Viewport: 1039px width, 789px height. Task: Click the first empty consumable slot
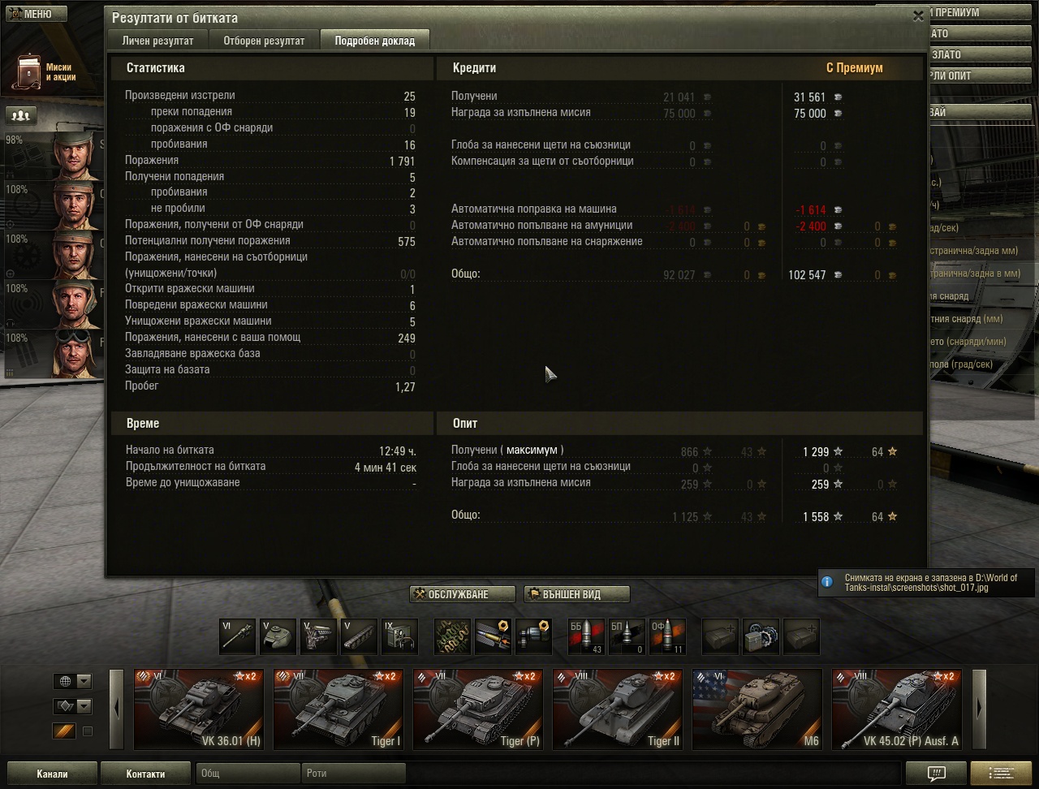pyautogui.click(x=720, y=636)
